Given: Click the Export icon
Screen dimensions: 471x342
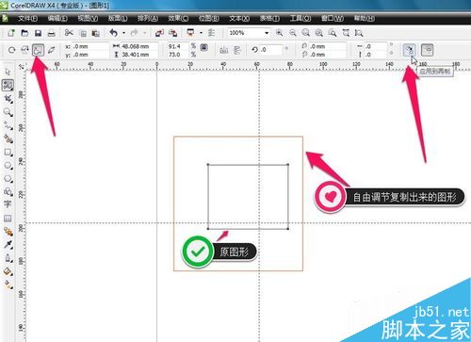Looking at the screenshot, I should click(x=173, y=33).
